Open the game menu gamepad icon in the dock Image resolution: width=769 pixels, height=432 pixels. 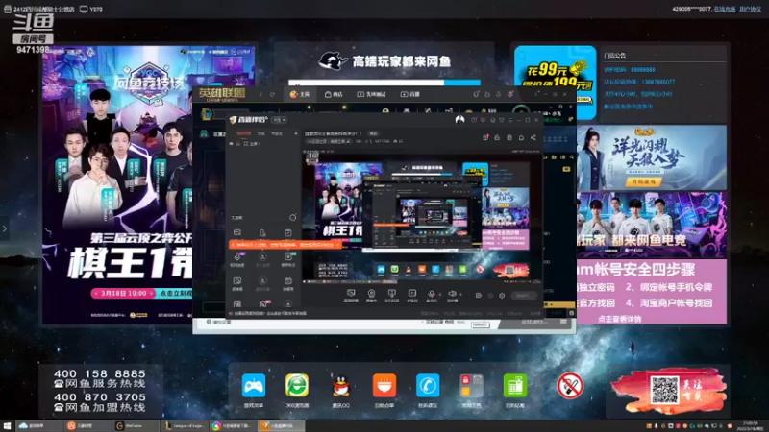pyautogui.click(x=254, y=386)
